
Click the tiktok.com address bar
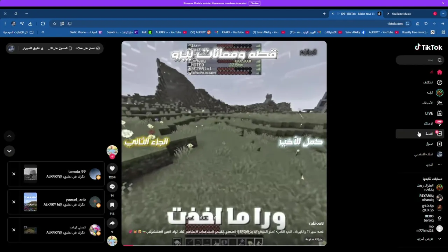[x=231, y=23]
